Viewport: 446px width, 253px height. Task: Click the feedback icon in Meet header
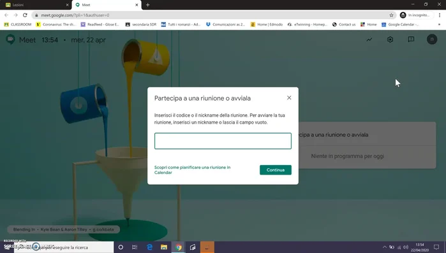tap(411, 40)
